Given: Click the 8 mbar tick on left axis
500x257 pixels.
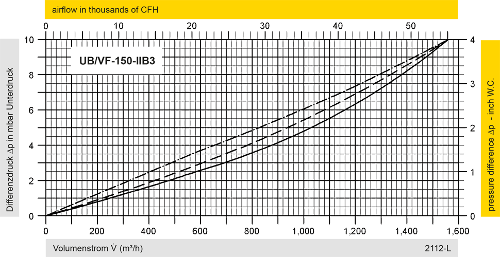Looking at the screenshot, I should 31,75.
